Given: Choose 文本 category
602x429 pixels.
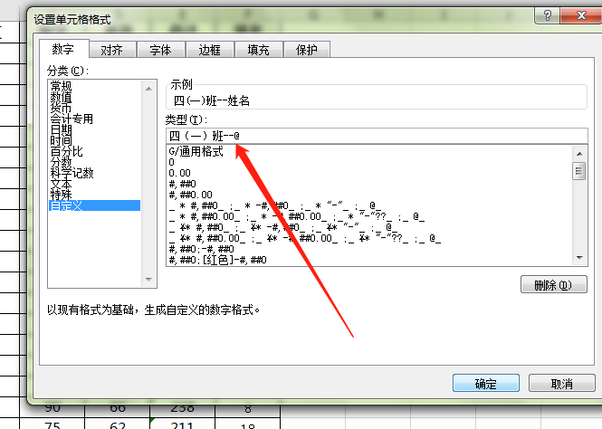Looking at the screenshot, I should (94, 184).
